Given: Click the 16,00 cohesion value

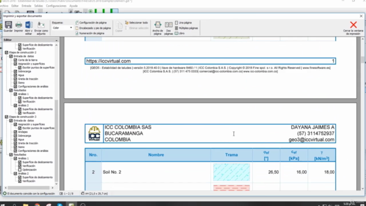Looking at the screenshot, I should (301, 172).
